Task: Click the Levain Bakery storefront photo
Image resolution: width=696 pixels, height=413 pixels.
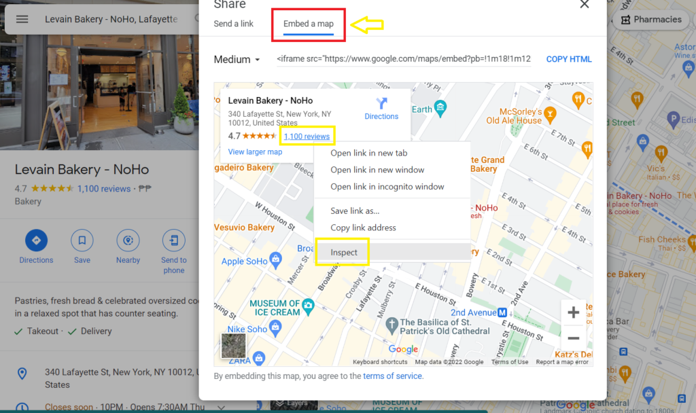Action: pos(99,92)
